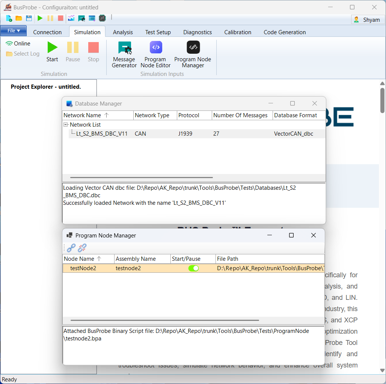Toggle Start/Pause switch for testNode2
This screenshot has height=384, width=386.
coord(193,268)
